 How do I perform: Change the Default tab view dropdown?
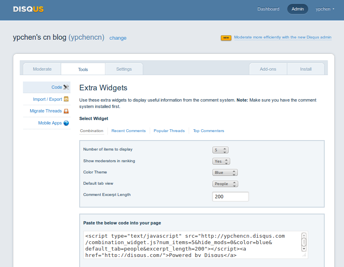(x=225, y=184)
